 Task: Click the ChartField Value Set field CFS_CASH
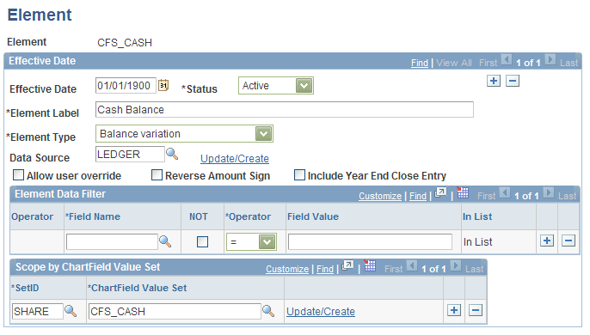[x=175, y=311]
